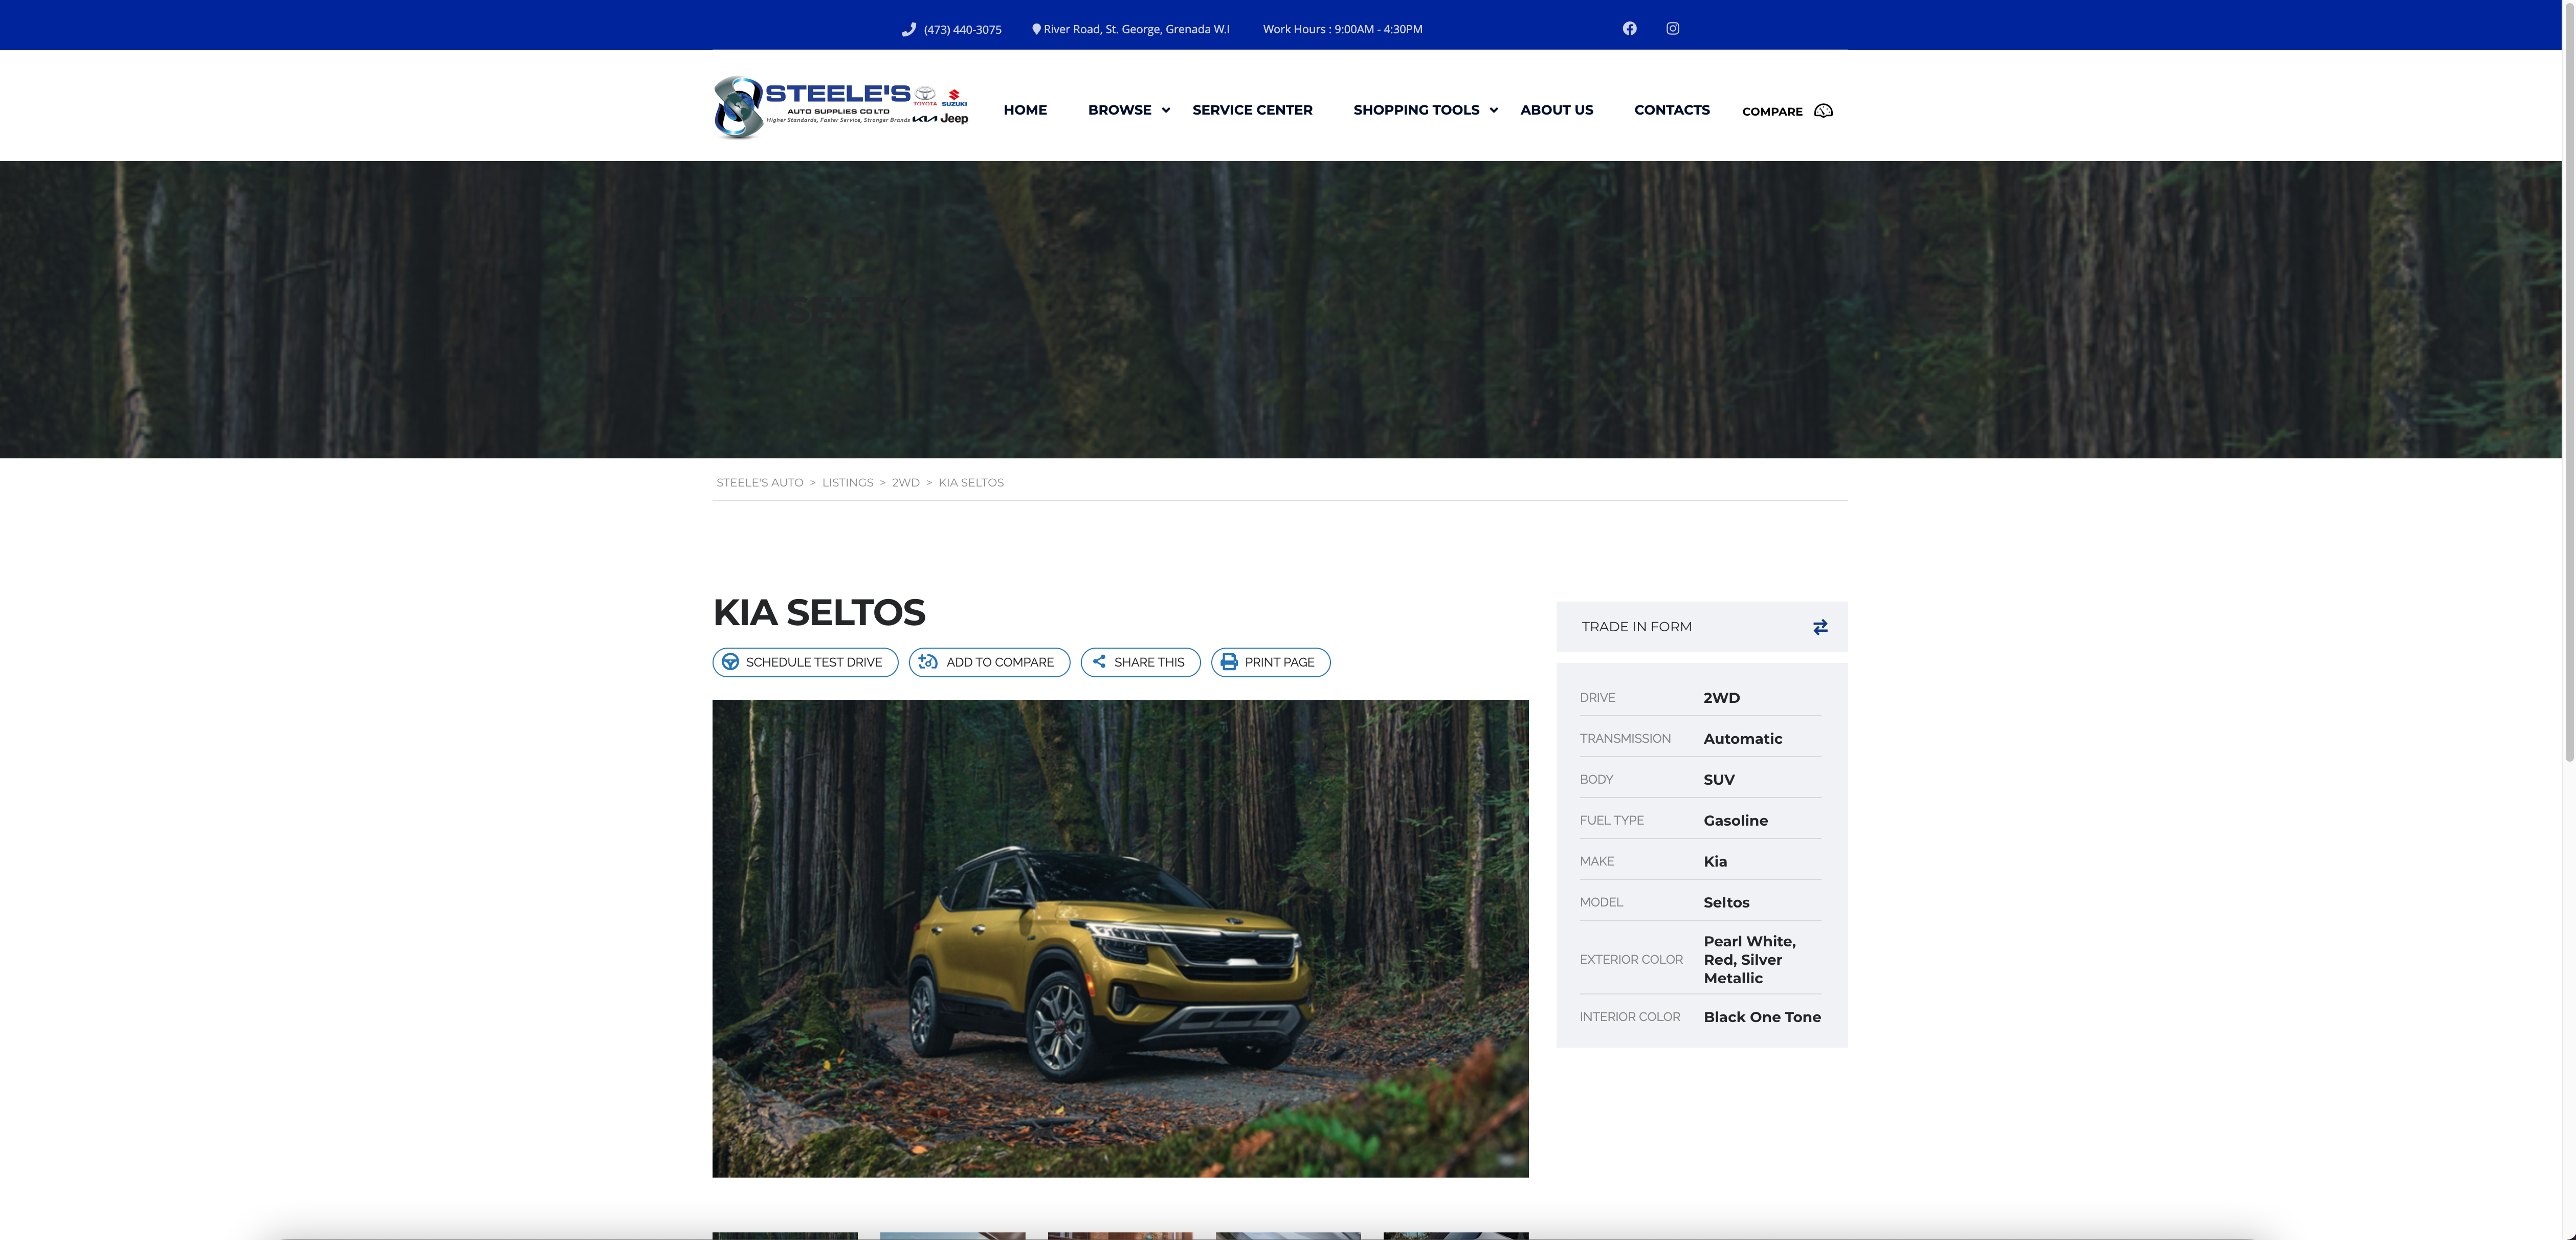
Task: Expand the Browse menu chevron
Action: [1165, 110]
